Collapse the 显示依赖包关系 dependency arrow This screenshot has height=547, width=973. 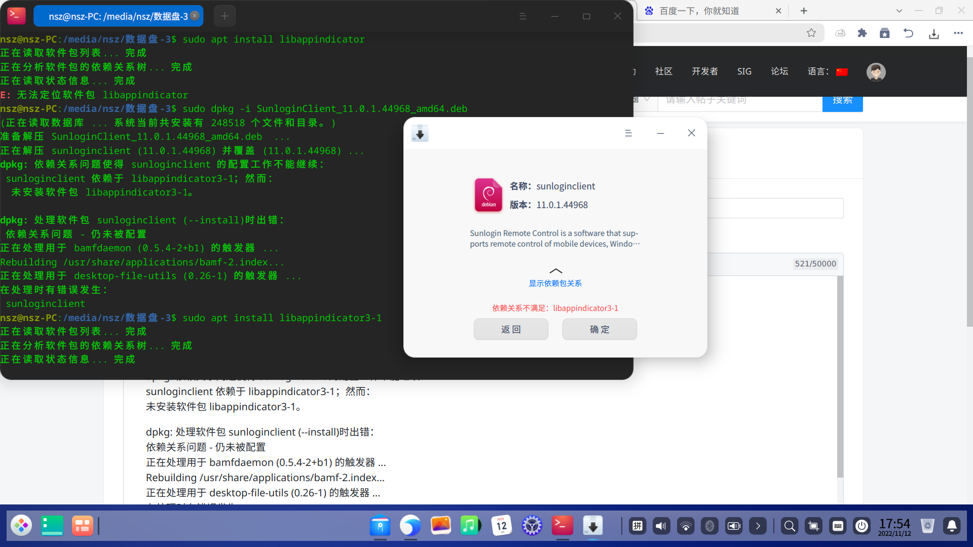click(555, 271)
